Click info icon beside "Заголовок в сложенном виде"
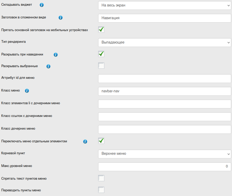Image resolution: width=232 pixels, height=196 pixels. [x=61, y=18]
